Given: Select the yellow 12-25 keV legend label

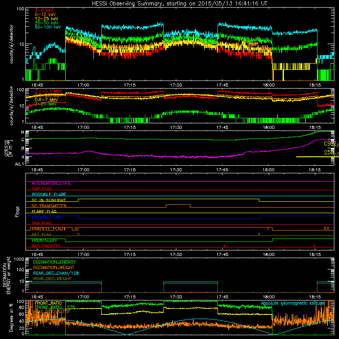Looking at the screenshot, I should [46, 19].
